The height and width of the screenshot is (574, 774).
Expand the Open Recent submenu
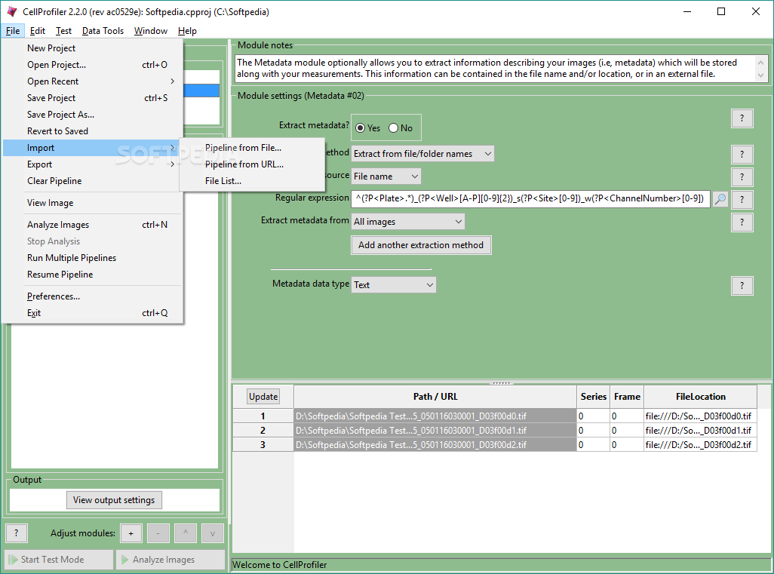point(93,81)
